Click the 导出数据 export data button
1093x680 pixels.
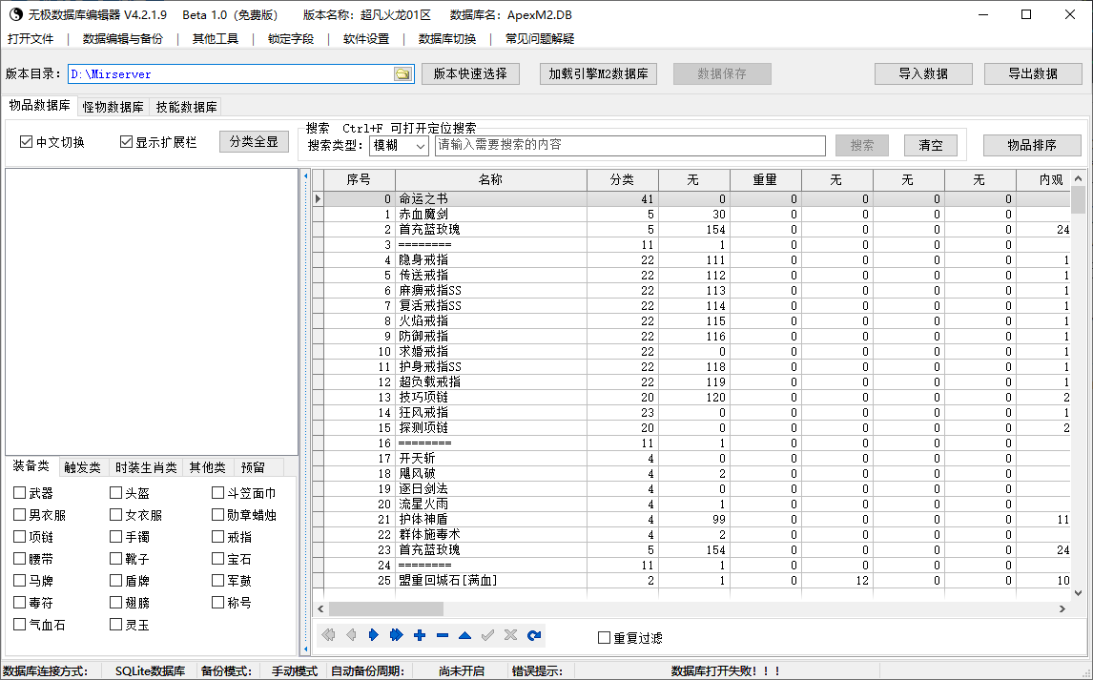click(x=1032, y=73)
